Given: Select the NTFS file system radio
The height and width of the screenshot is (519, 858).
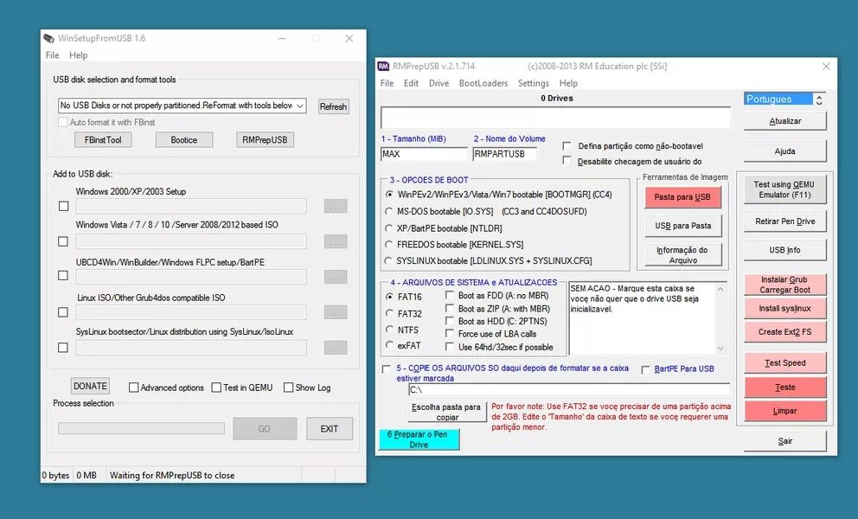Looking at the screenshot, I should click(x=389, y=329).
